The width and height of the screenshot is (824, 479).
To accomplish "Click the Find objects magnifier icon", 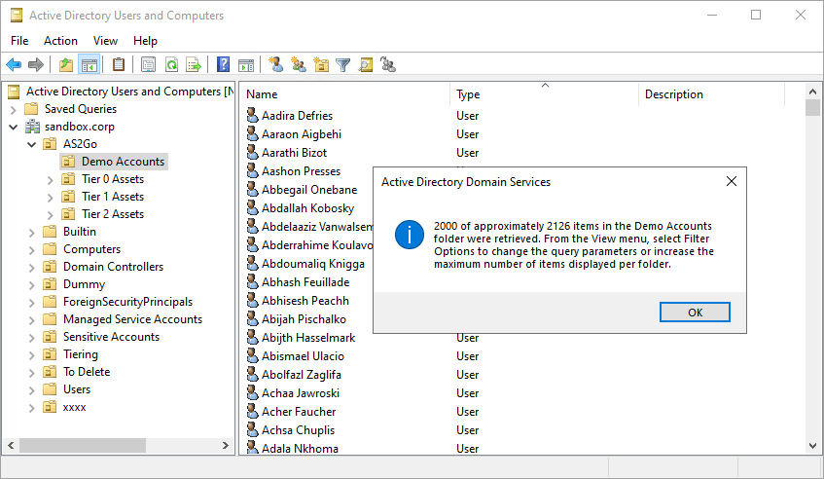I will click(366, 65).
